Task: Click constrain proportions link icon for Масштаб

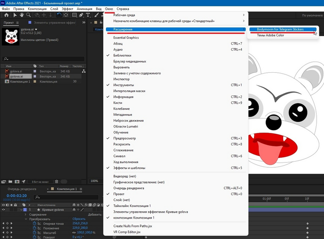Action: pos(74,233)
